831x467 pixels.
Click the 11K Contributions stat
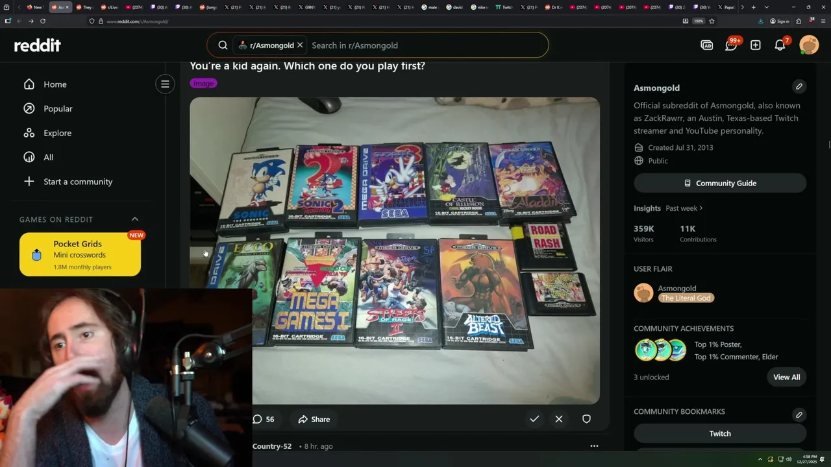click(698, 233)
